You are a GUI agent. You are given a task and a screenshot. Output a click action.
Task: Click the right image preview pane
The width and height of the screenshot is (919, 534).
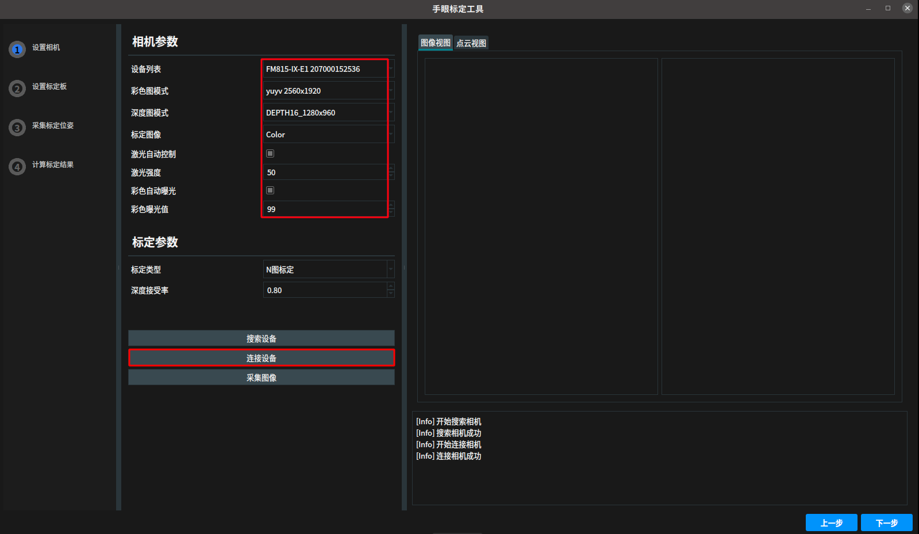tap(778, 226)
